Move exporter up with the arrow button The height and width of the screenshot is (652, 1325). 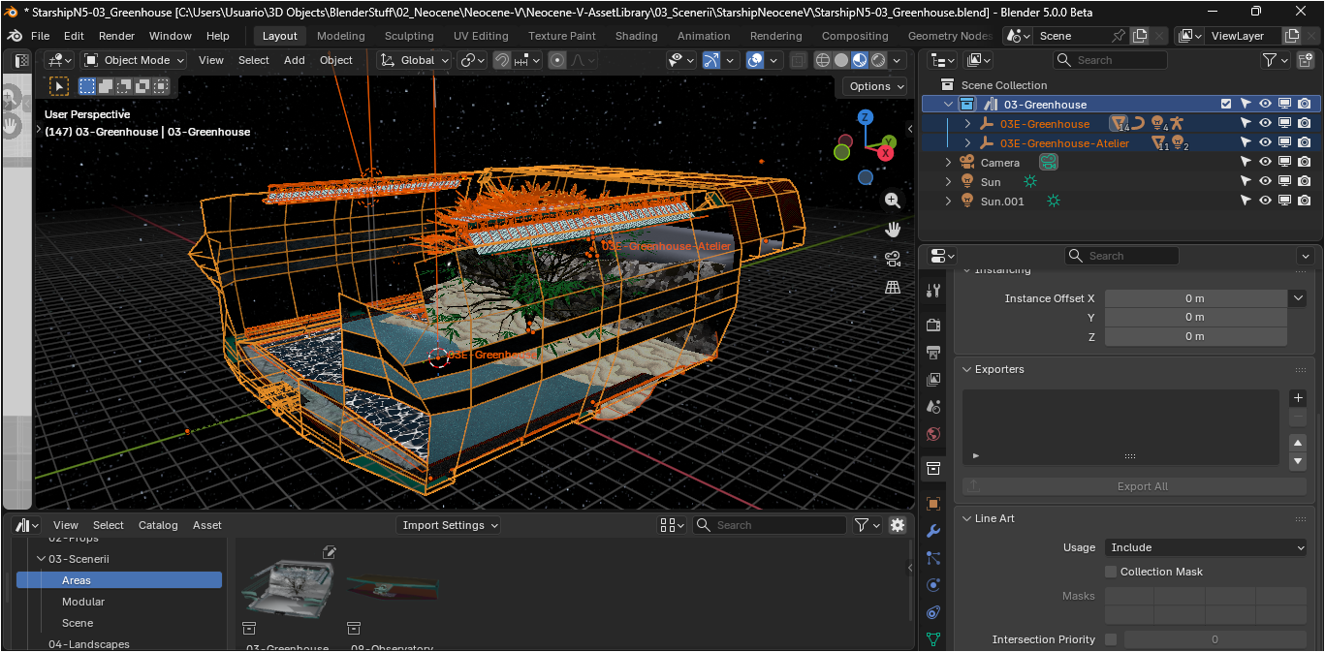coord(1298,443)
